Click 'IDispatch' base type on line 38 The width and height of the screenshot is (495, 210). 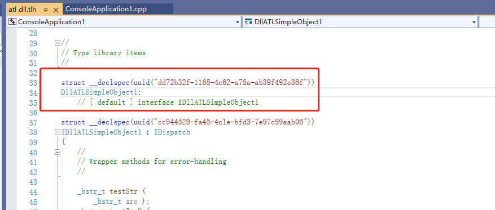tap(172, 132)
